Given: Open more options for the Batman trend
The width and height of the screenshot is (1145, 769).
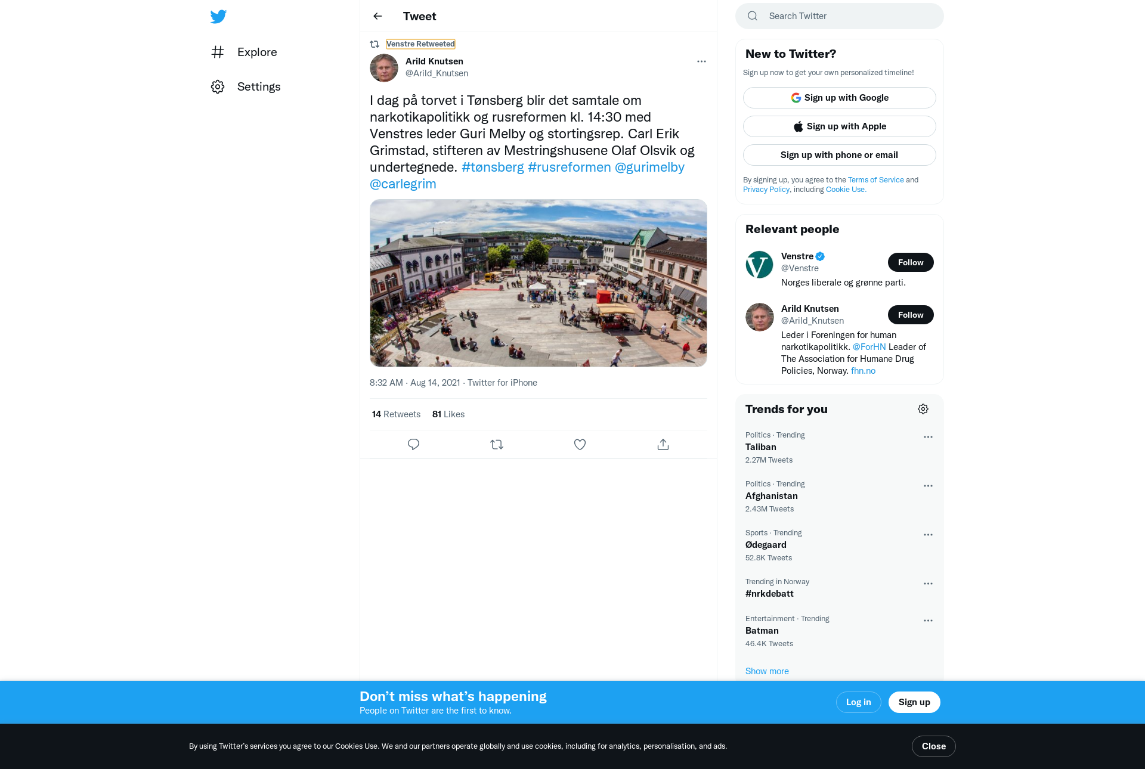Looking at the screenshot, I should pyautogui.click(x=928, y=621).
